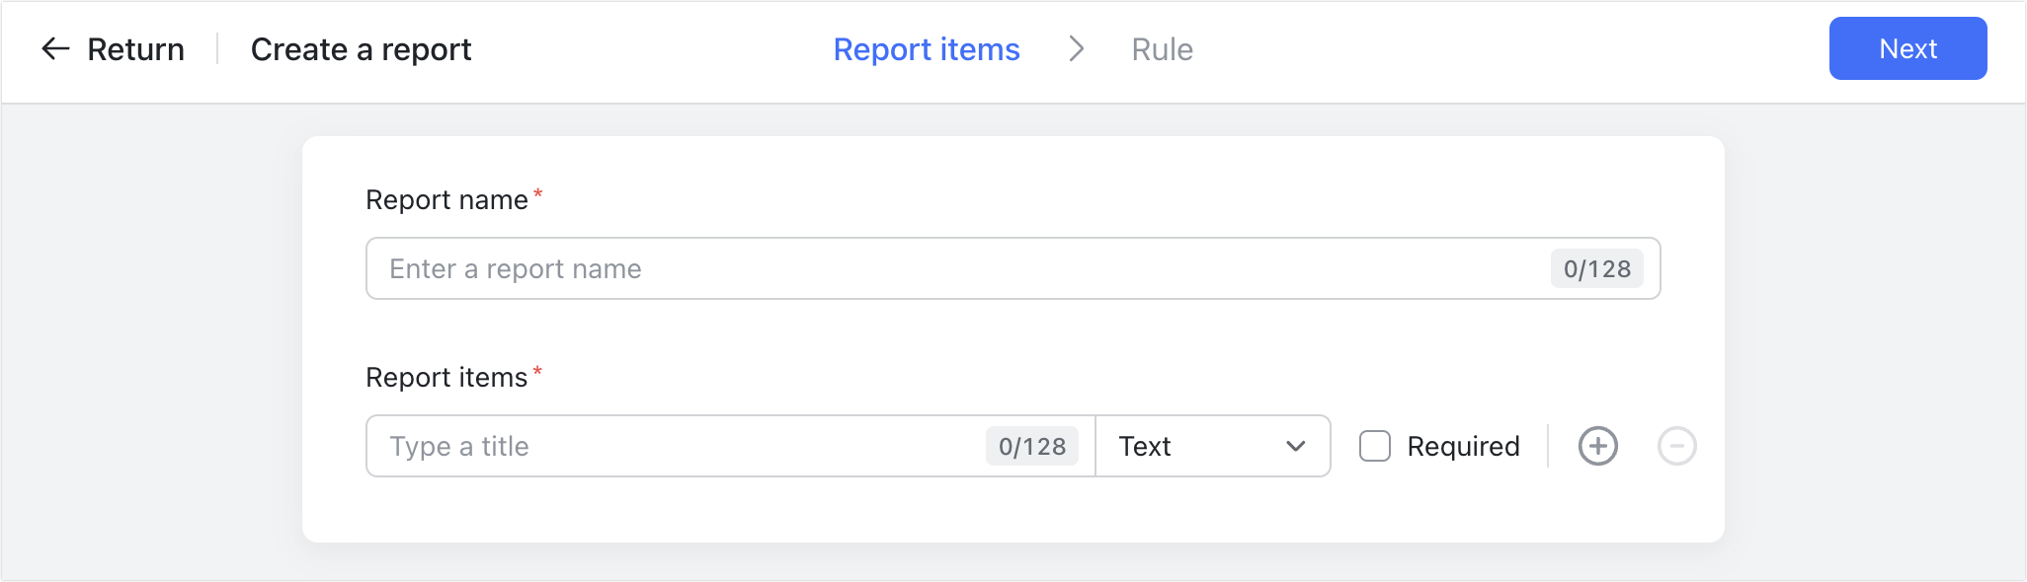Click the Return link in the header
Image resolution: width=2027 pixels, height=582 pixels.
[135, 48]
